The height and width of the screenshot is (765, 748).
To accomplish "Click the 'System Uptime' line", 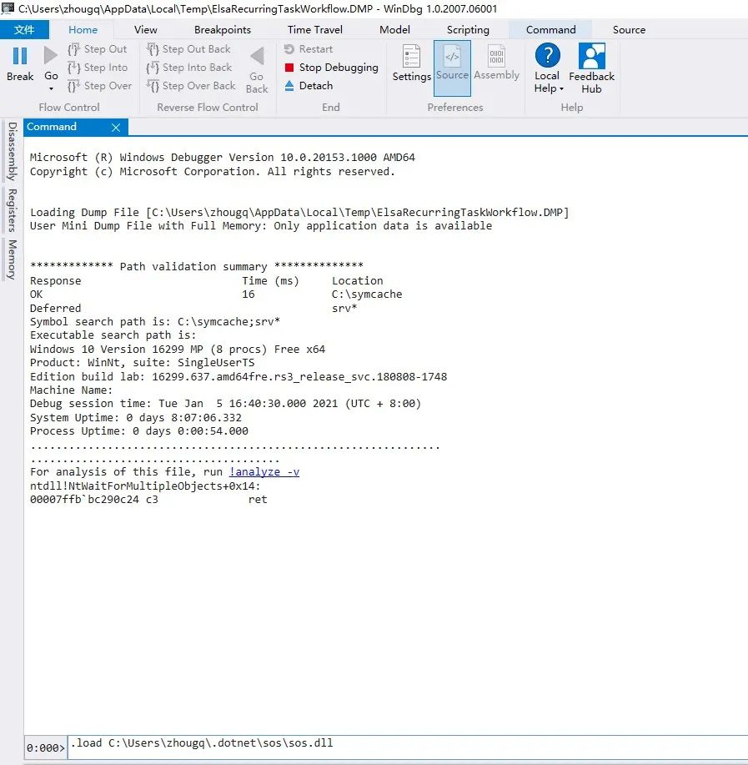I will 136,418.
